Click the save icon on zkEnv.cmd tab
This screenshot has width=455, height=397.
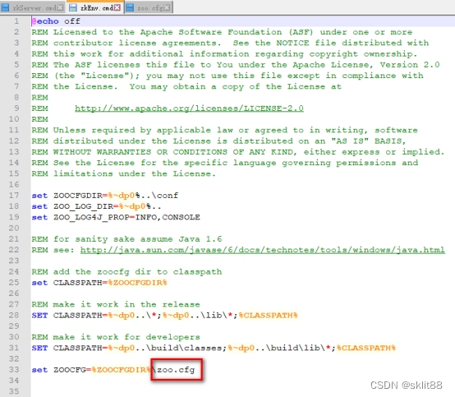(73, 8)
